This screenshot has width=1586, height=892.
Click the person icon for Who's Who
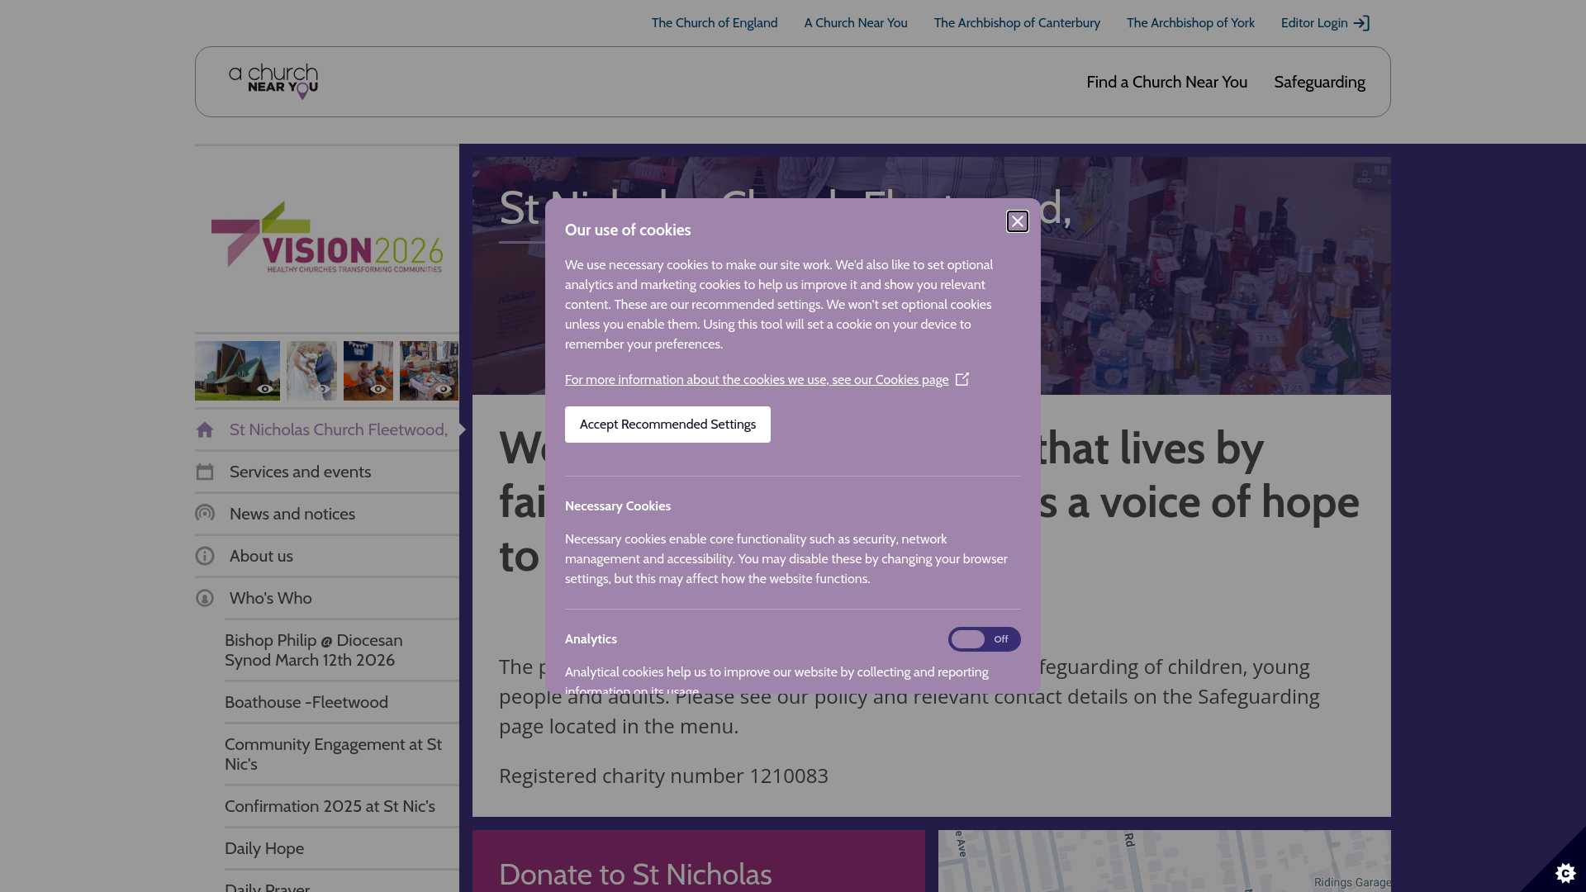tap(205, 598)
